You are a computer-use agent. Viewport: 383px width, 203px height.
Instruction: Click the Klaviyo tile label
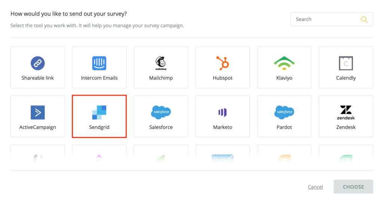click(284, 78)
